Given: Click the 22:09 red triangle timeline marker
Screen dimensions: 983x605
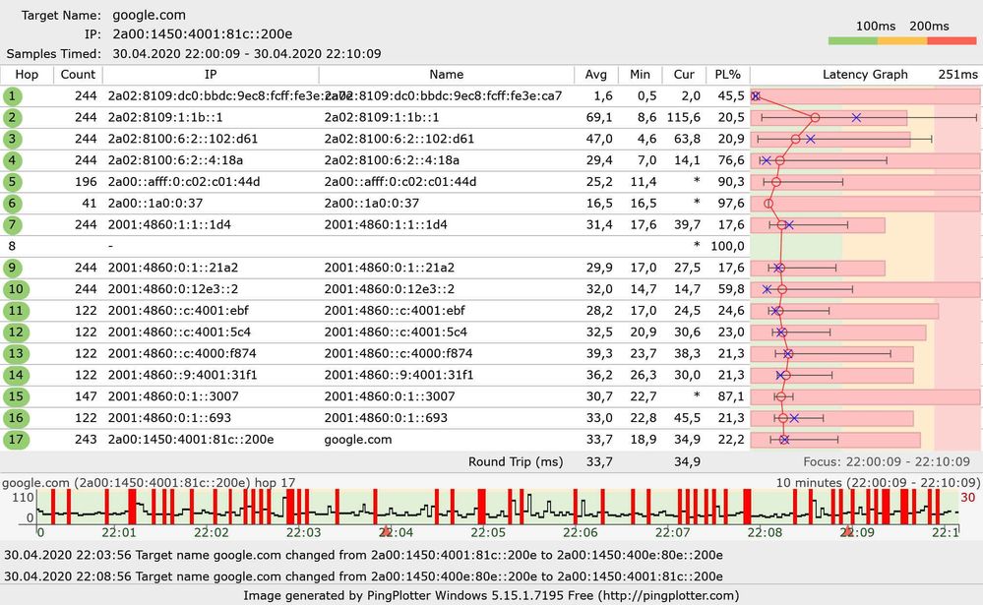Looking at the screenshot, I should pos(847,531).
